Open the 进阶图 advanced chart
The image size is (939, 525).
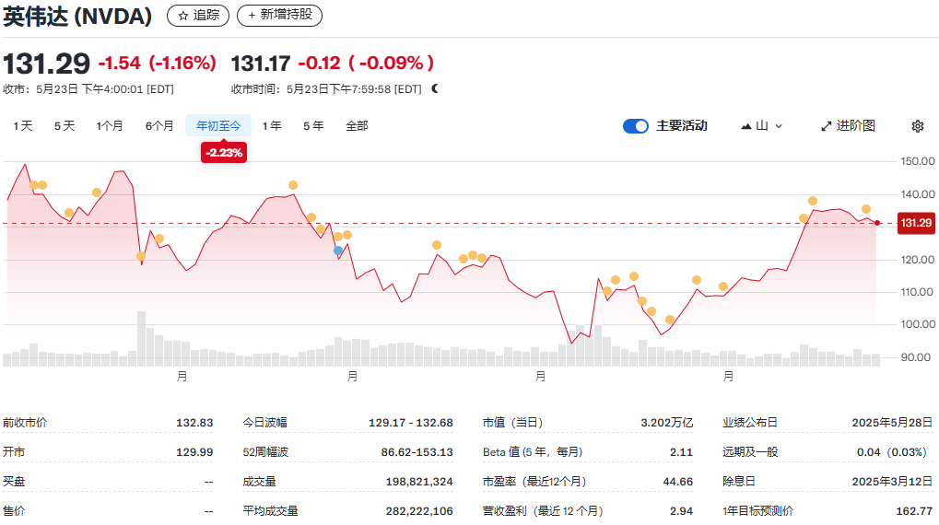tap(848, 125)
